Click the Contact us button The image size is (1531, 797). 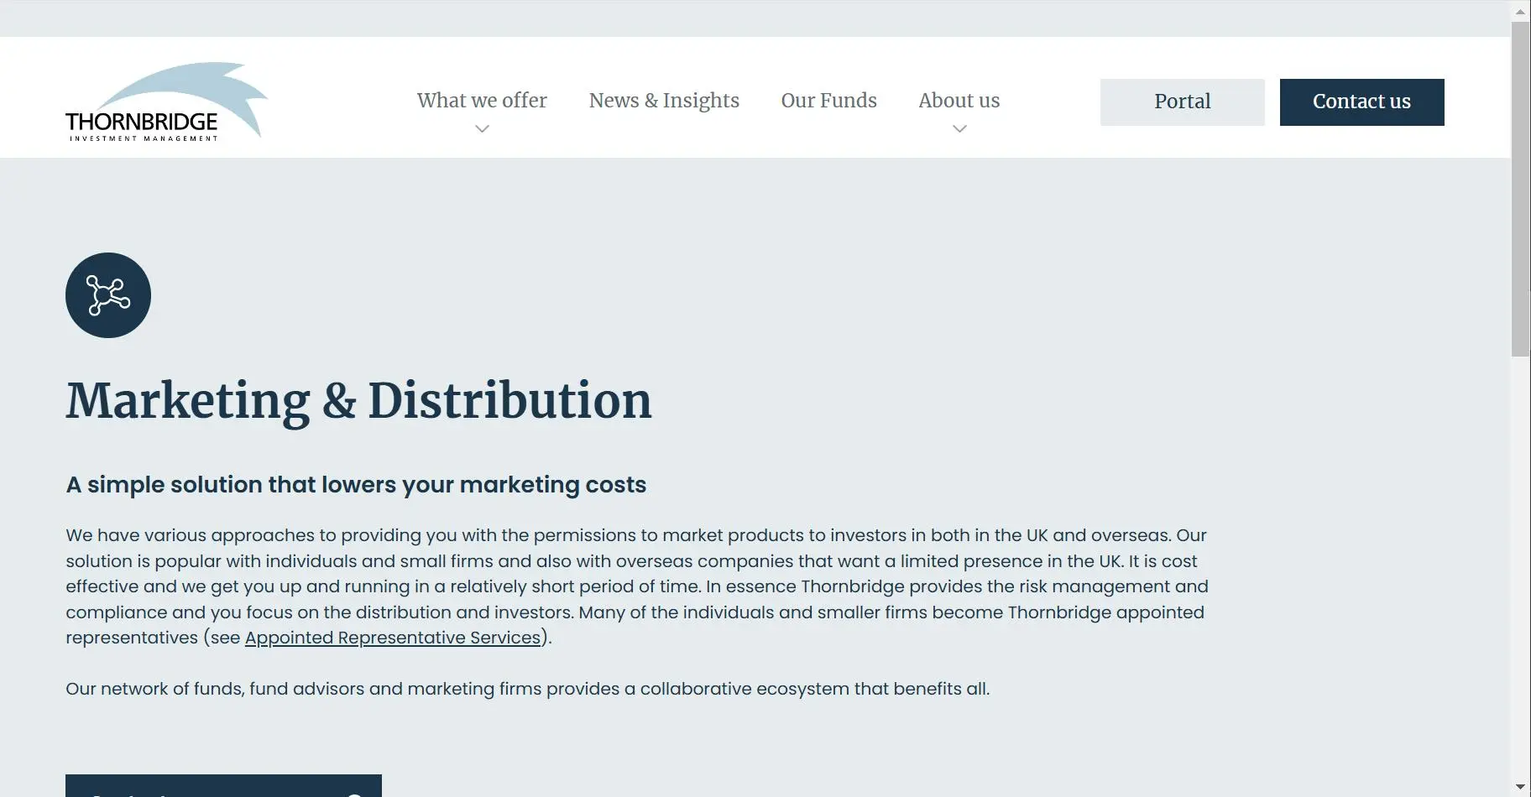pos(1361,102)
